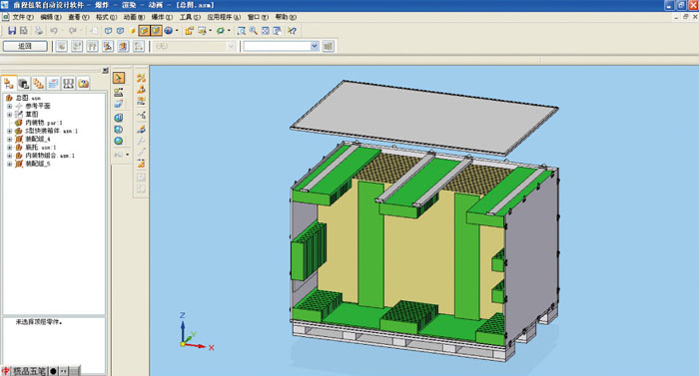Image resolution: width=699 pixels, height=376 pixels.
Task: Open the 格式 (Format) menu
Action: (x=106, y=17)
